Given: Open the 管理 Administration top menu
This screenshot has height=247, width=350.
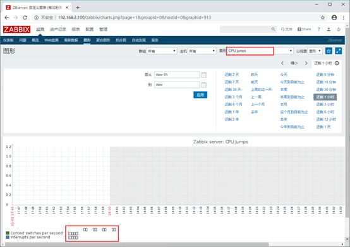Looking at the screenshot, I should (104, 29).
